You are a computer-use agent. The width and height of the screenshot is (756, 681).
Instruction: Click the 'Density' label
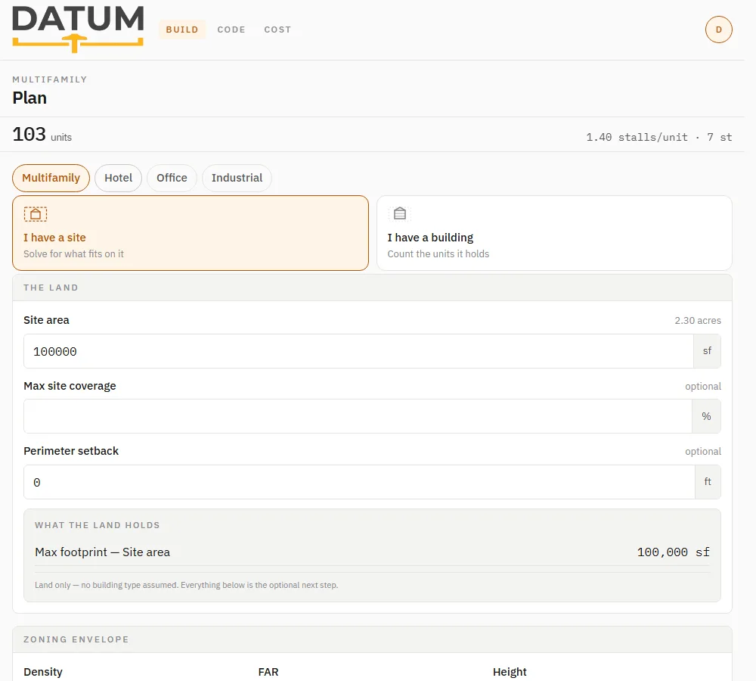43,672
